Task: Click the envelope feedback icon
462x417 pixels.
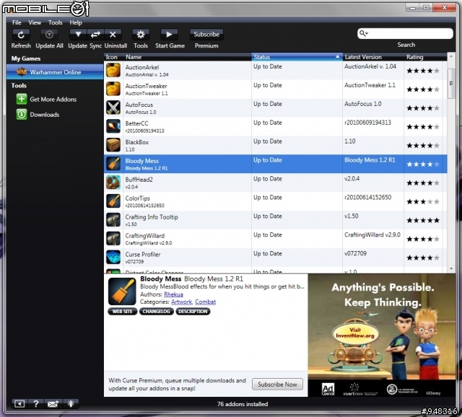Action: point(53,404)
